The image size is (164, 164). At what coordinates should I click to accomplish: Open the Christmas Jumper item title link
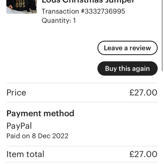coord(88,1)
